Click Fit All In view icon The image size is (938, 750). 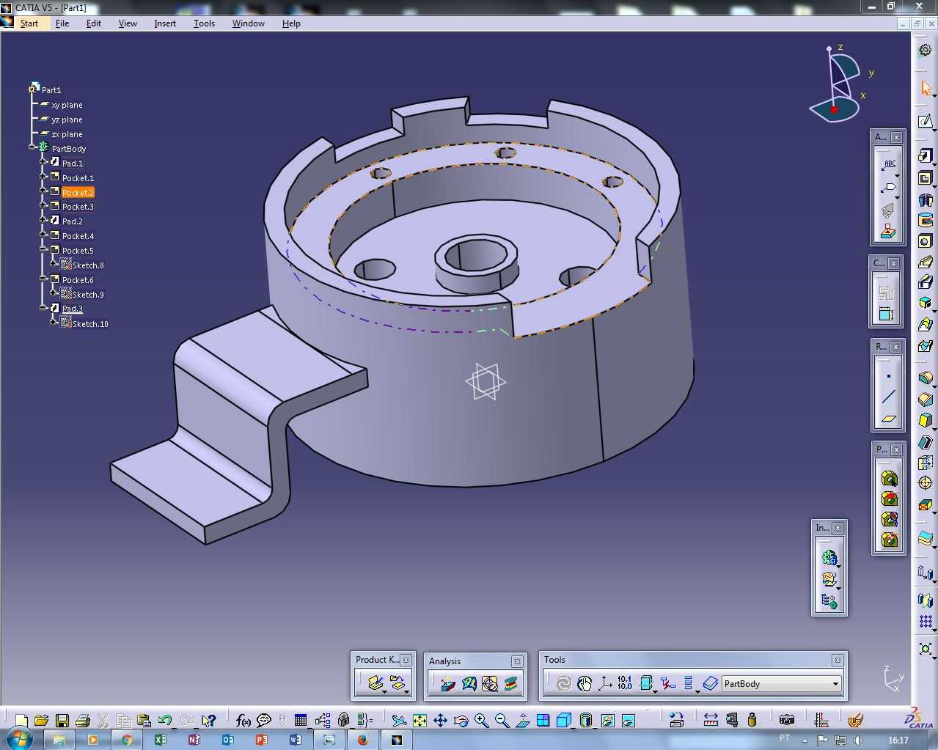coord(419,721)
